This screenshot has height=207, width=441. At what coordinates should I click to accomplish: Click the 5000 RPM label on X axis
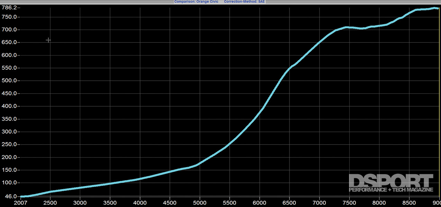[x=200, y=203]
